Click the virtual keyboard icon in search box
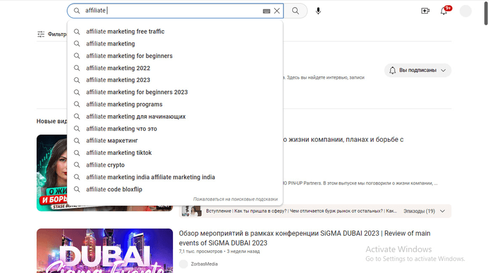The image size is (489, 273). coord(266,11)
